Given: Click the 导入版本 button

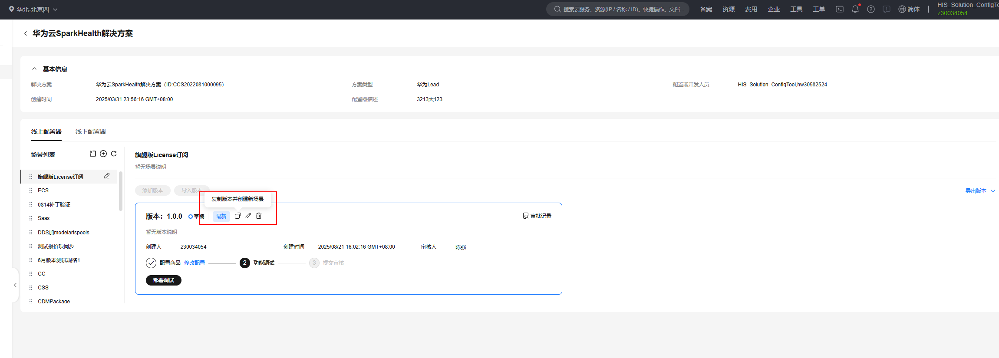Looking at the screenshot, I should pos(192,190).
